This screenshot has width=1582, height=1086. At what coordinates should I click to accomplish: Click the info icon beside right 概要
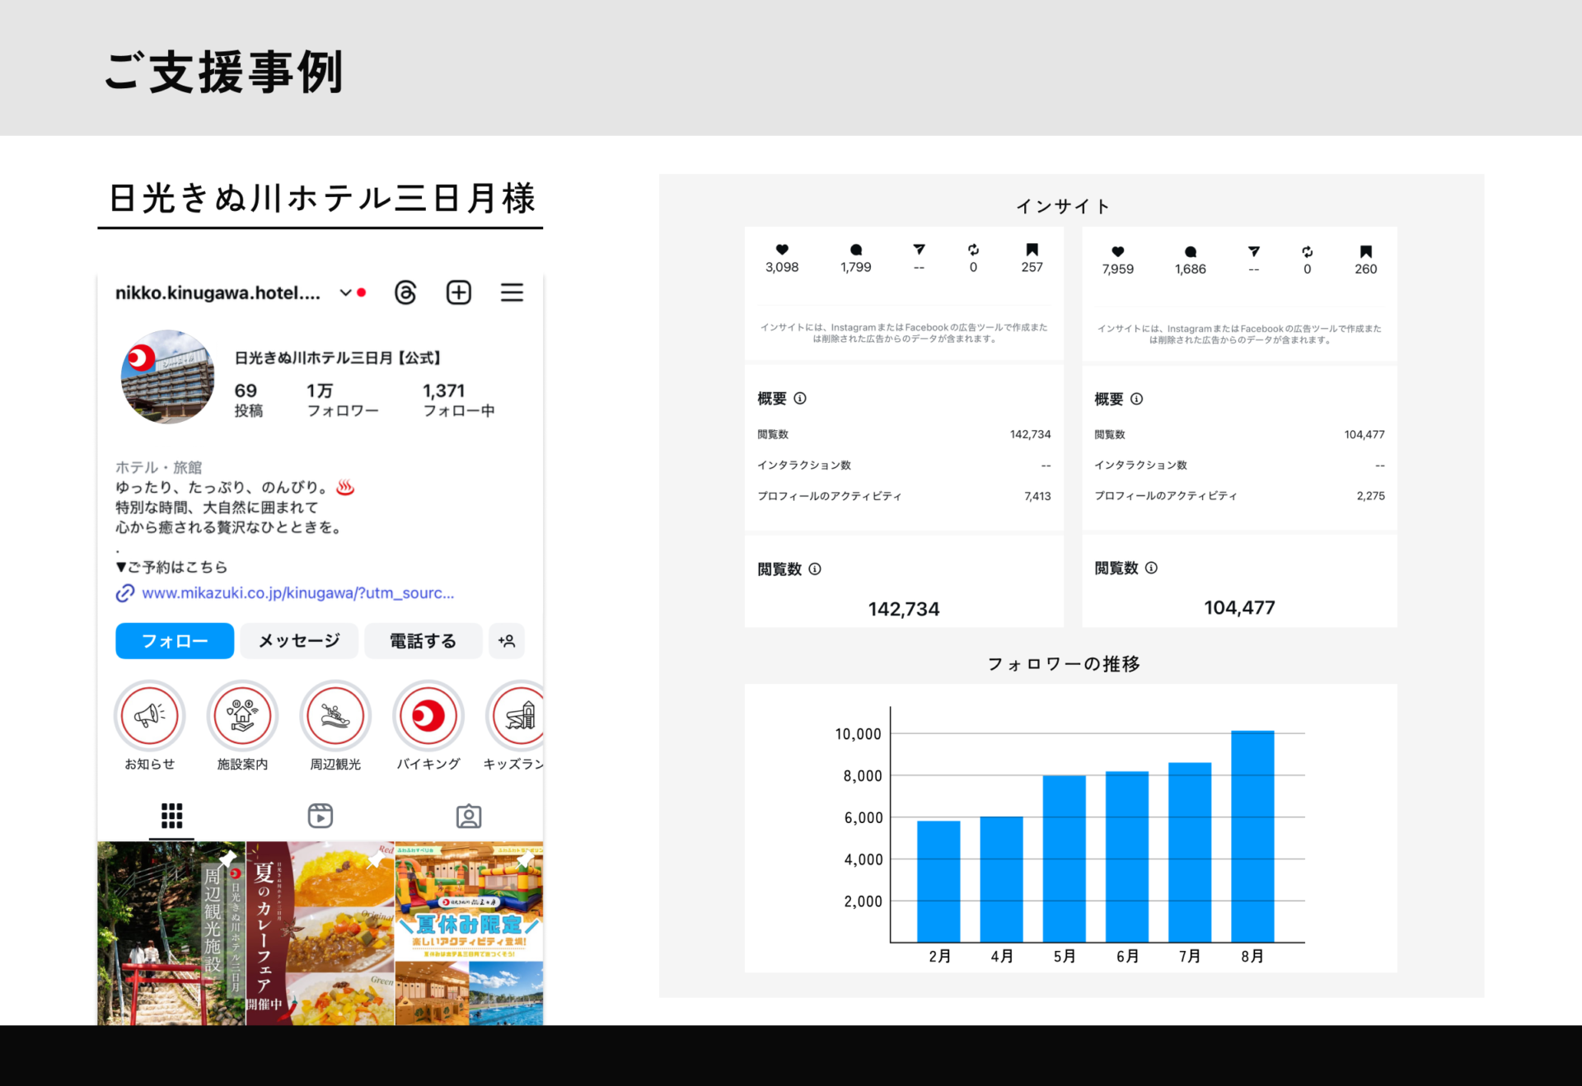pos(1137,399)
